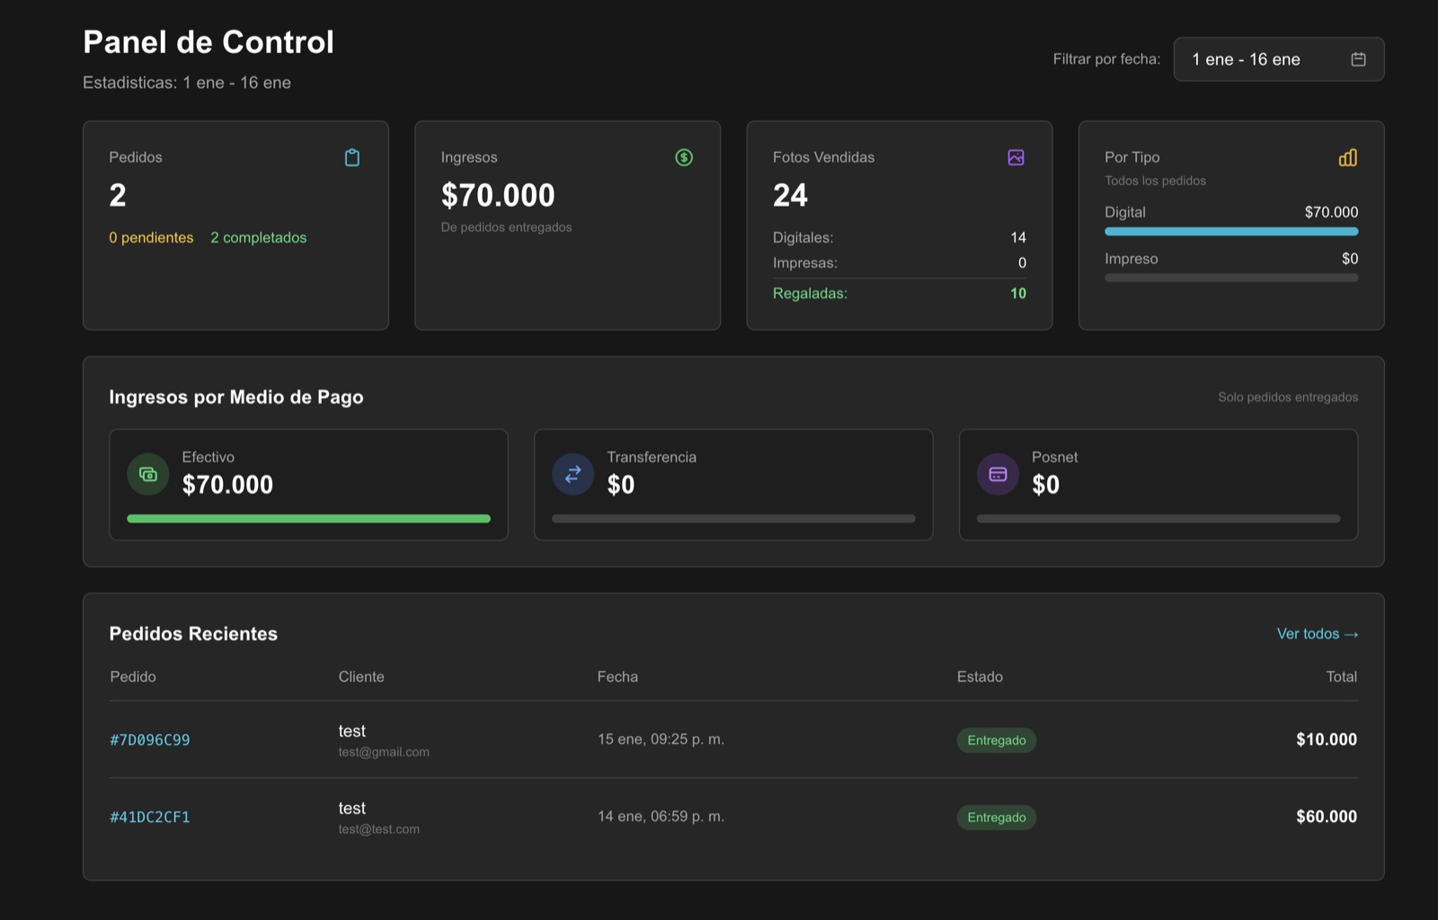
Task: Open order #7D096C99
Action: [150, 740]
